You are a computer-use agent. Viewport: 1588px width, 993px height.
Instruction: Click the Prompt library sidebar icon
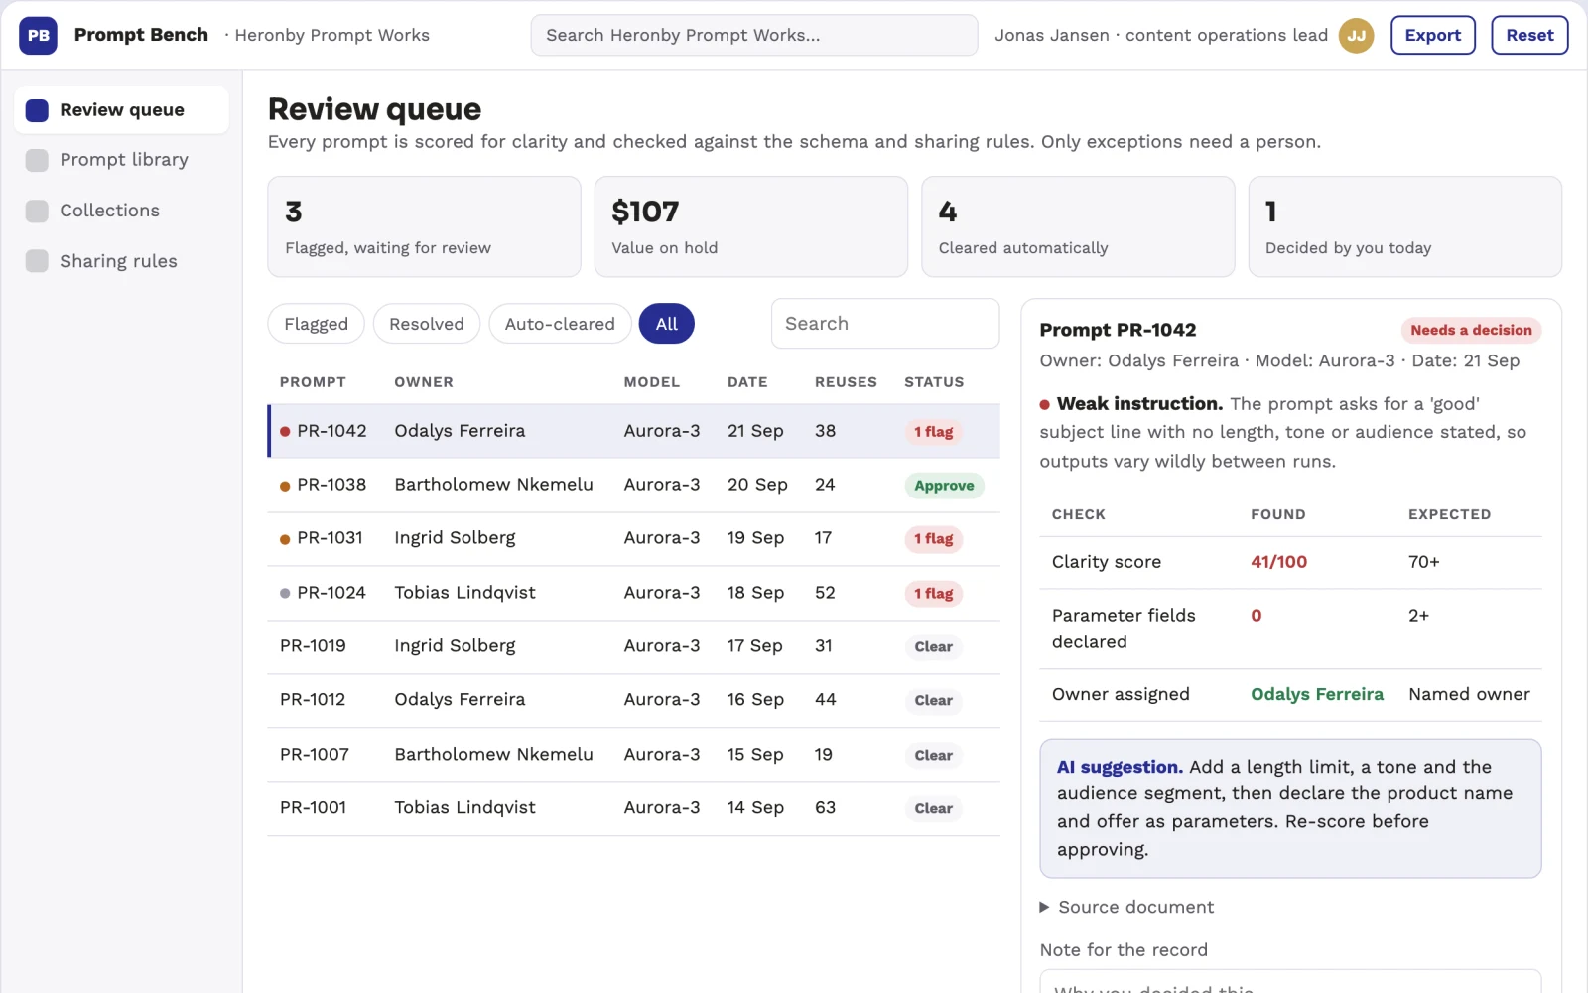pos(37,160)
